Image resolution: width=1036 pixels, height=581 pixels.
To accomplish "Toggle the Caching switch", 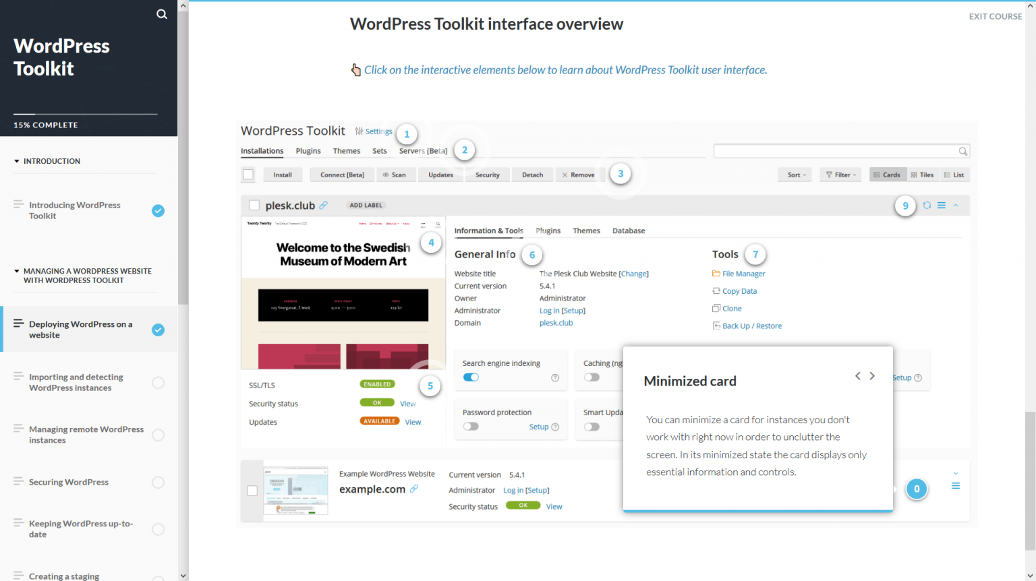I will point(592,377).
